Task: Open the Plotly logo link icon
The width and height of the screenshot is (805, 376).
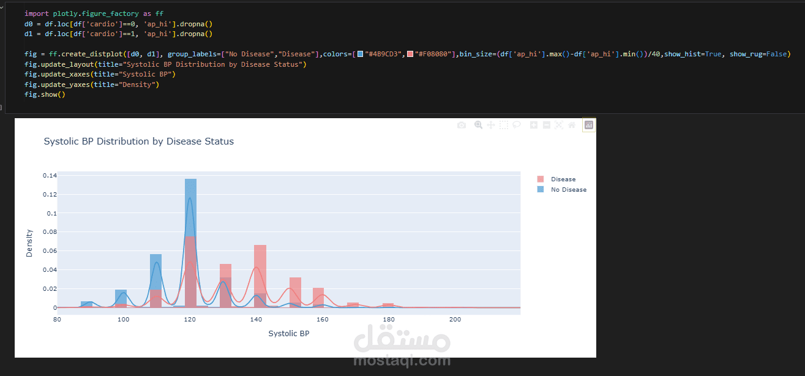Action: tap(588, 125)
